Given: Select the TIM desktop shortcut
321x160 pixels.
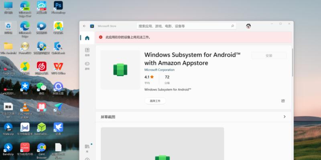Looking at the screenshot, I should click(x=25, y=88).
